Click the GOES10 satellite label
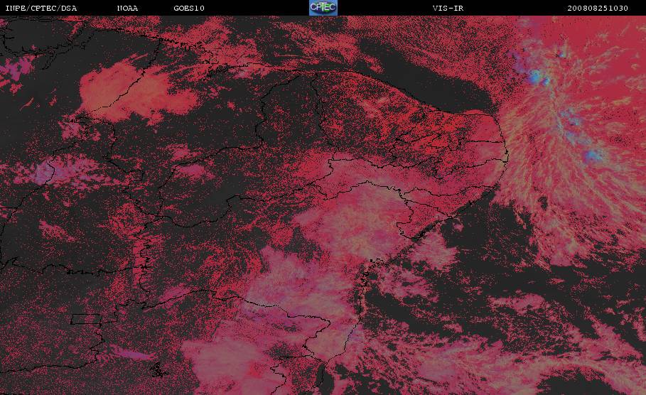The image size is (646, 395). [x=189, y=9]
